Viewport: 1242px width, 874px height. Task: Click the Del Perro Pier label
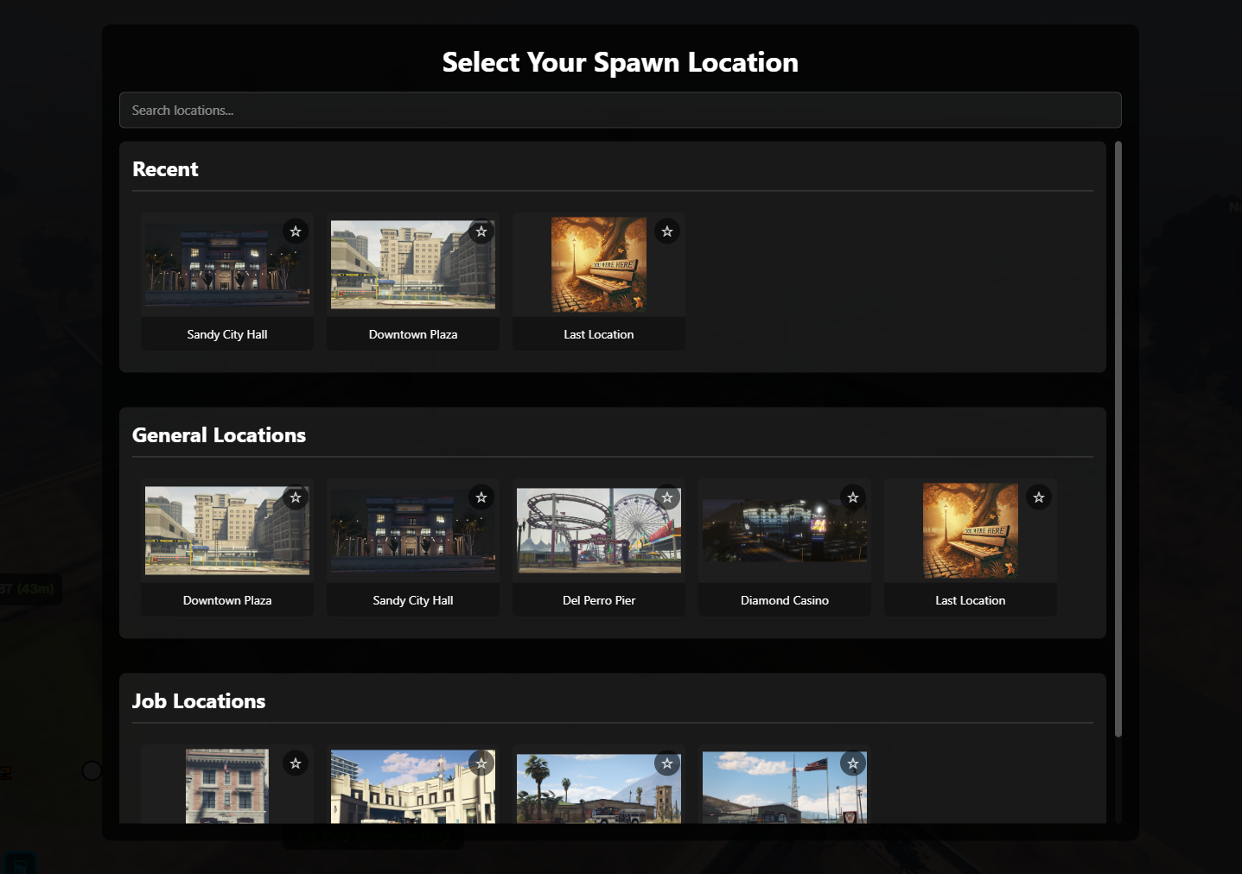[599, 600]
